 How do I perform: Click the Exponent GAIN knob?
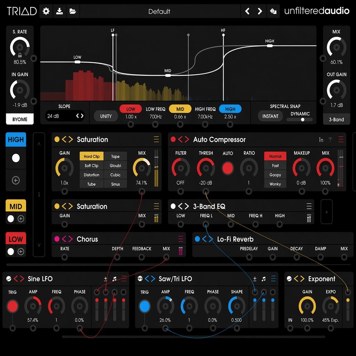(x=307, y=306)
